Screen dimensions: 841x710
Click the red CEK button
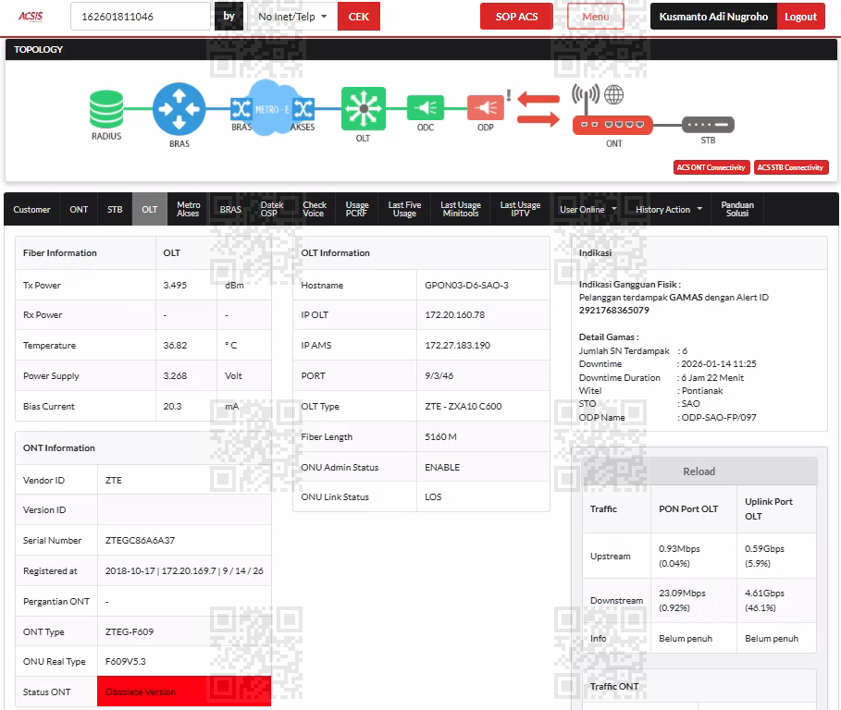tap(359, 17)
